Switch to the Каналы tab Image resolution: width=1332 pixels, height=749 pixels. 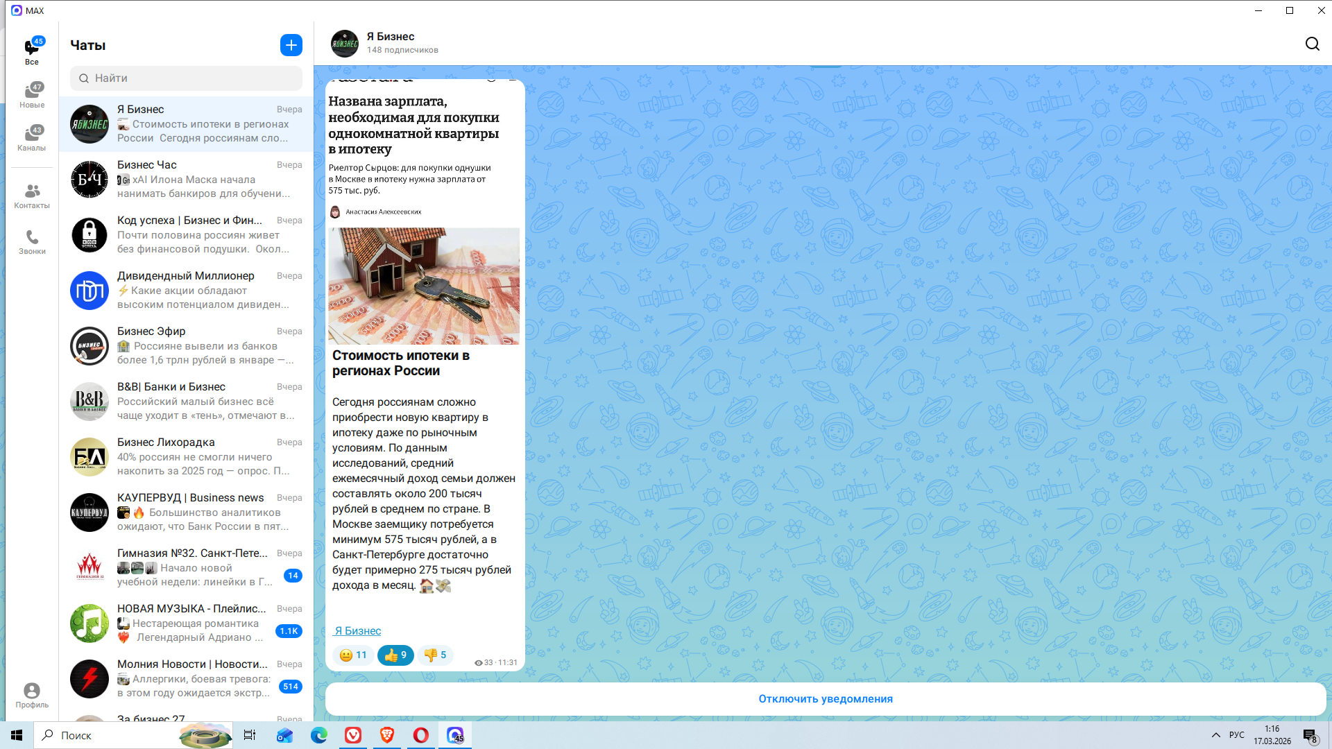[x=32, y=138]
